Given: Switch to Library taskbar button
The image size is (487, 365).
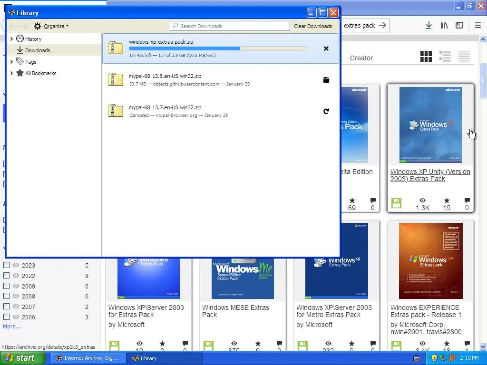Looking at the screenshot, I should (164, 358).
